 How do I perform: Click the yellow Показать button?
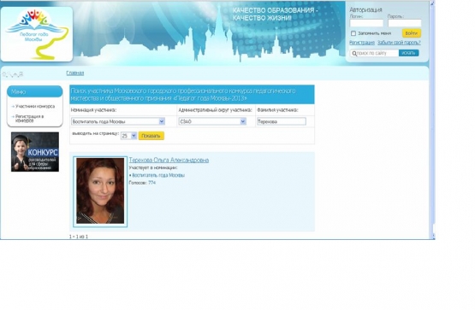pyautogui.click(x=151, y=136)
